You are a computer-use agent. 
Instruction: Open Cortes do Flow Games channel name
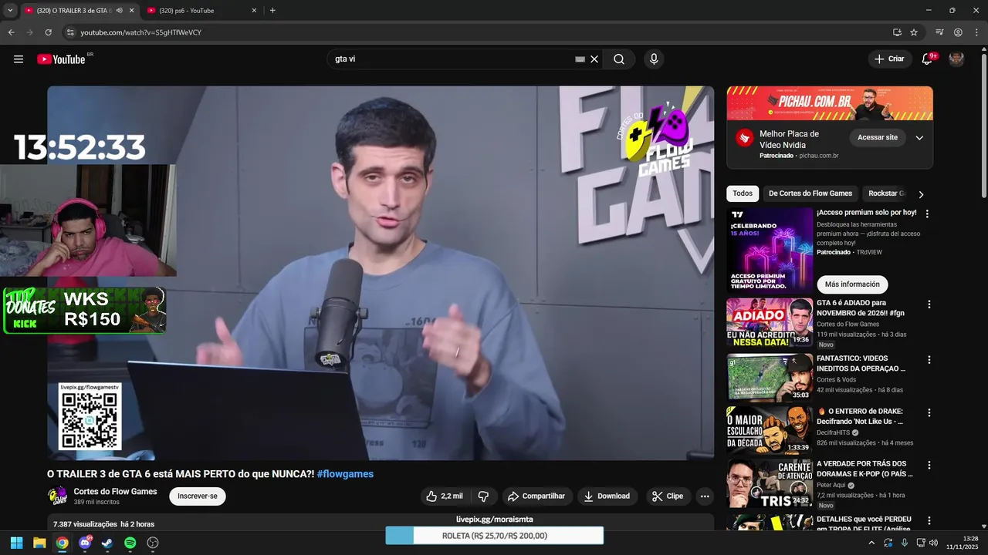pyautogui.click(x=115, y=492)
